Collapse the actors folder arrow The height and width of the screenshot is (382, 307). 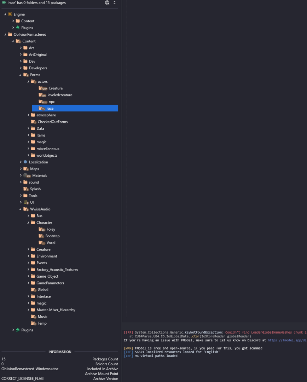(x=28, y=81)
